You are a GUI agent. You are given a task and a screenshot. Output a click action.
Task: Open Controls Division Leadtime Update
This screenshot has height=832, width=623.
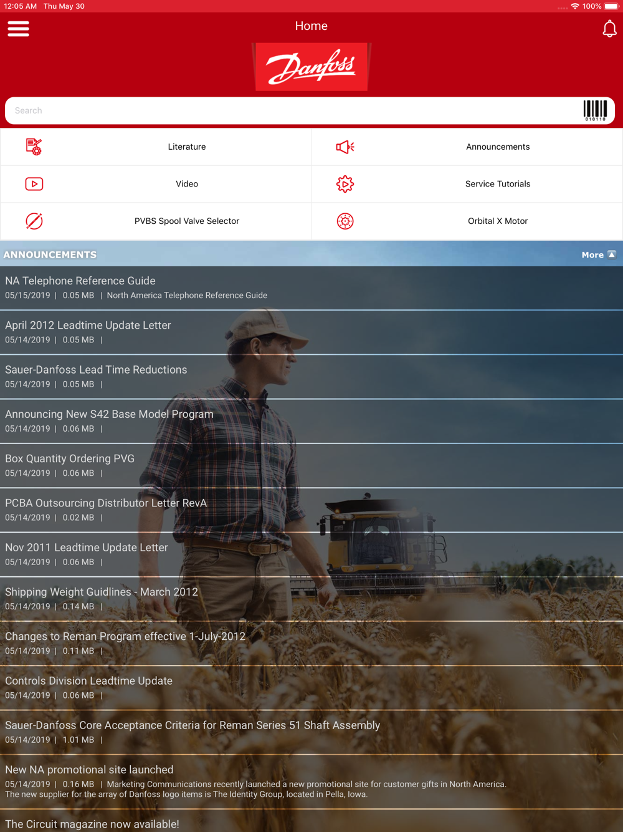pyautogui.click(x=311, y=688)
